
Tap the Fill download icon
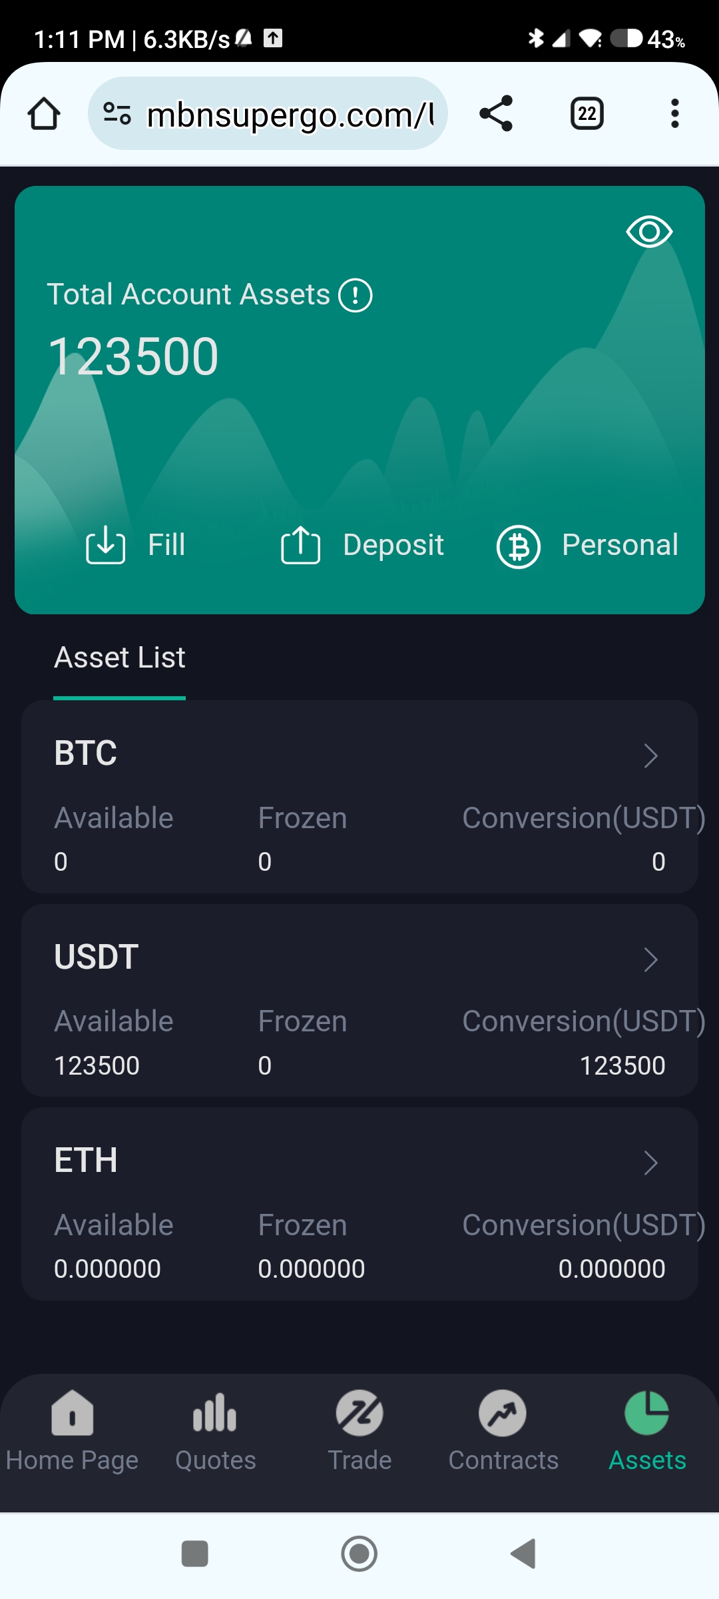(105, 545)
